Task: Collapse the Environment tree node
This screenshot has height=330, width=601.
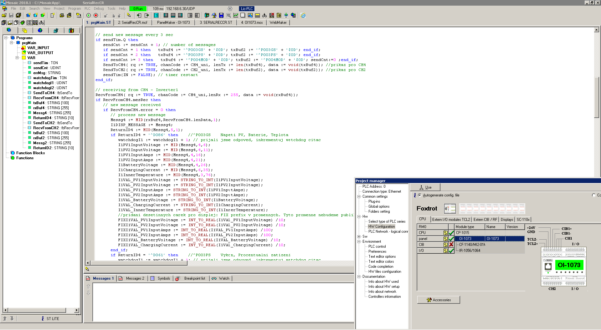Action: click(359, 241)
